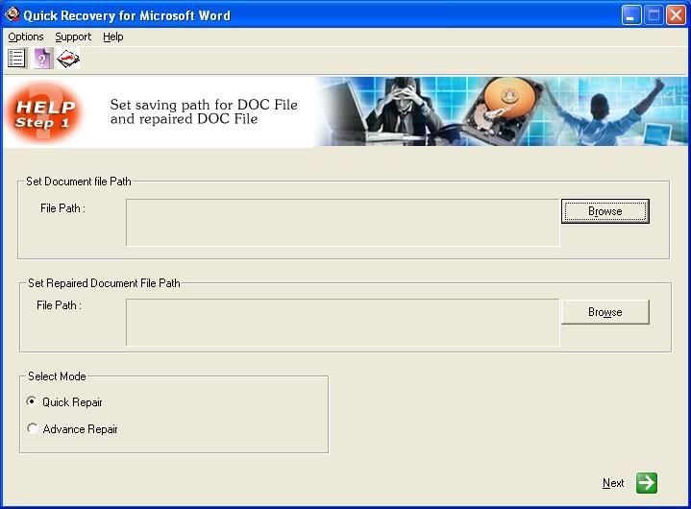Click the Set Document file Path field
The width and height of the screenshot is (691, 509).
pyautogui.click(x=343, y=223)
